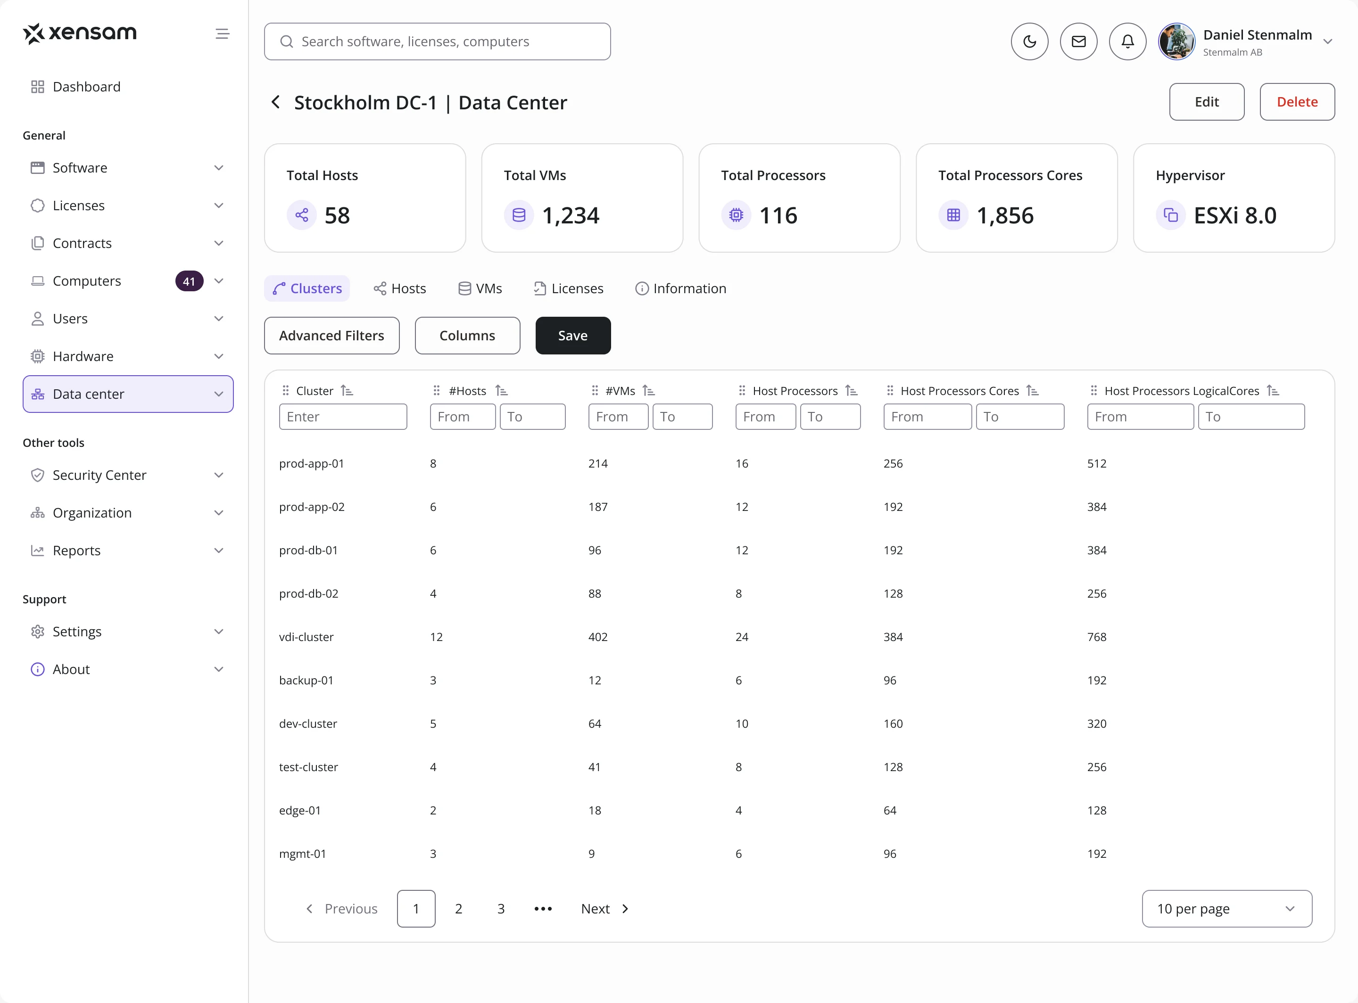Sort by Host Processors Cores column
Screen dimensions: 1358x1003
point(1033,390)
